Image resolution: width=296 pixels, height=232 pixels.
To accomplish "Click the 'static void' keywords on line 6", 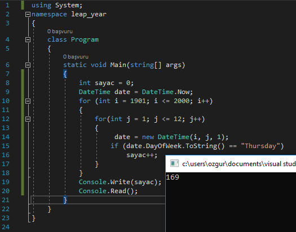I will pyautogui.click(x=85, y=65).
